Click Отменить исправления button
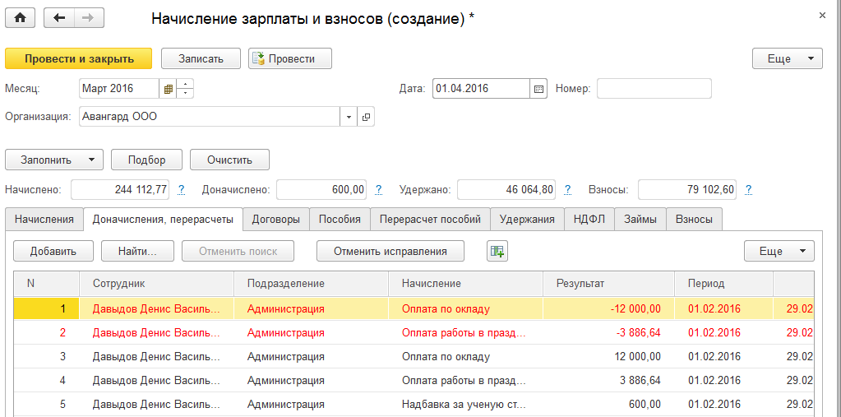The width and height of the screenshot is (841, 417). 390,251
